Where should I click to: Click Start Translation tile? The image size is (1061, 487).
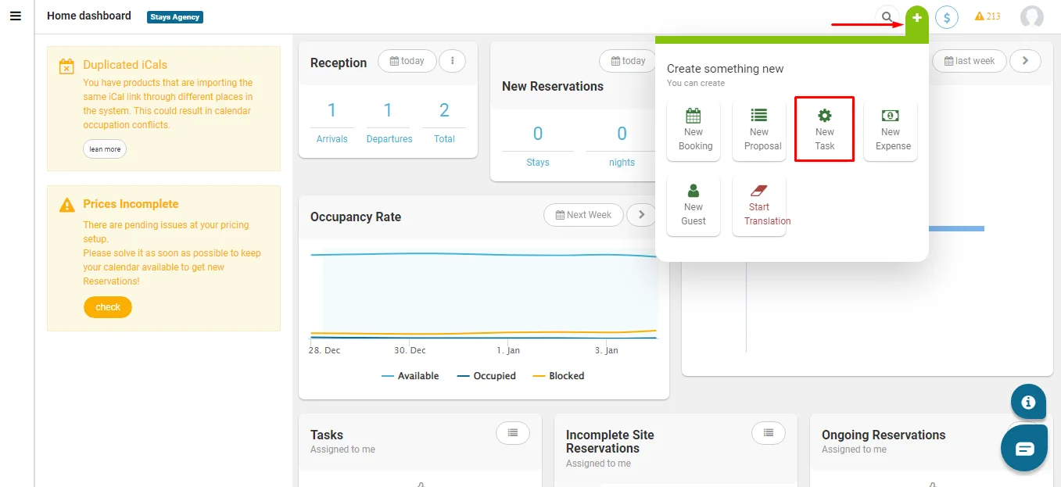pyautogui.click(x=759, y=206)
